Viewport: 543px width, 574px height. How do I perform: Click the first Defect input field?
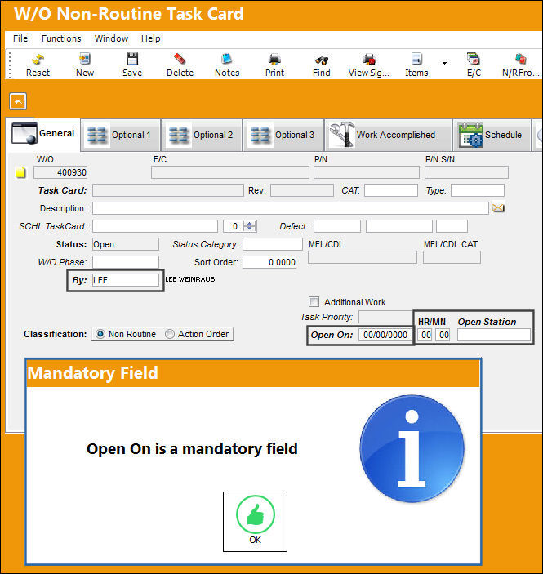coord(337,226)
